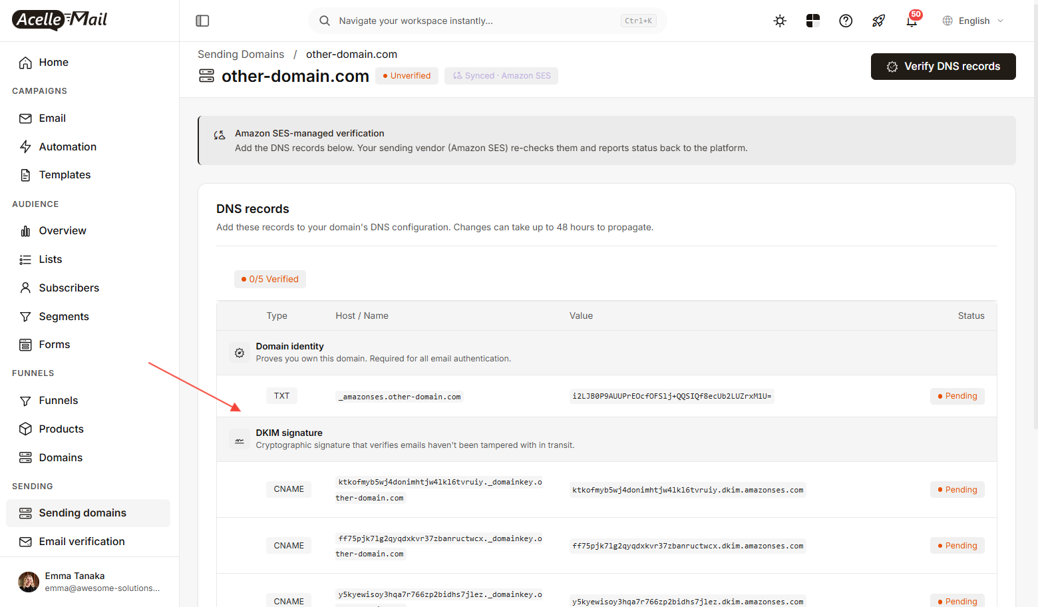
Task: Open Automation in sidebar
Action: tap(88, 146)
